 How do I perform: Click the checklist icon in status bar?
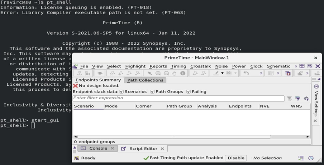(301, 158)
